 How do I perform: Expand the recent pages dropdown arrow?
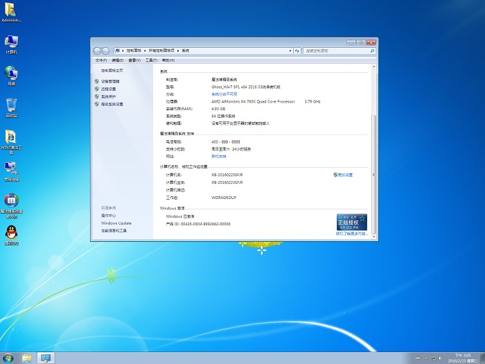coord(113,51)
